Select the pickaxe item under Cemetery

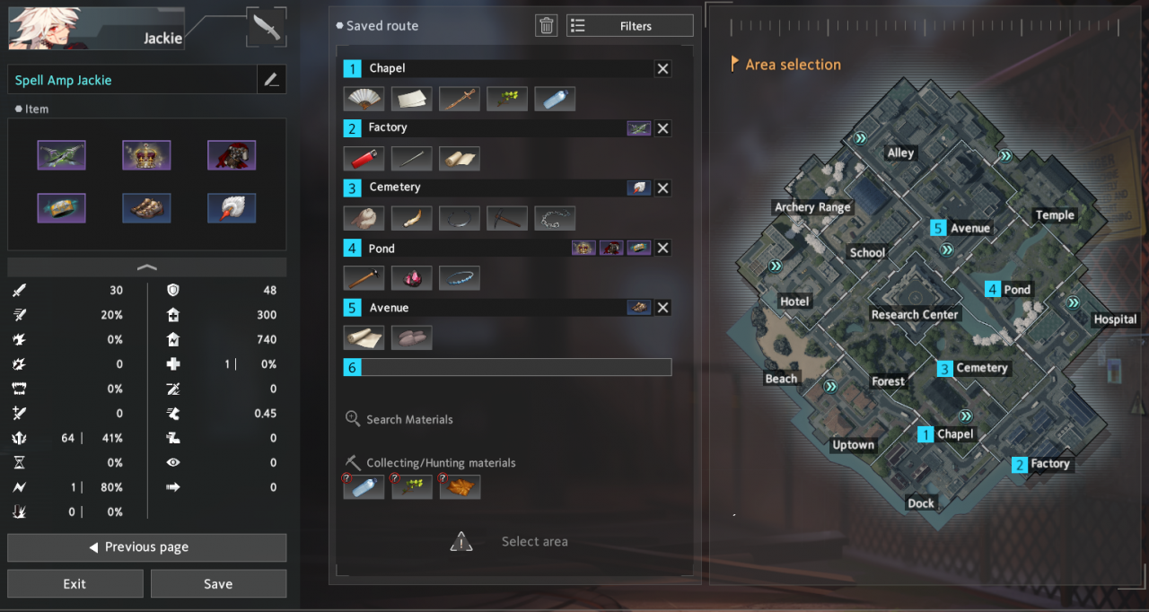click(507, 218)
